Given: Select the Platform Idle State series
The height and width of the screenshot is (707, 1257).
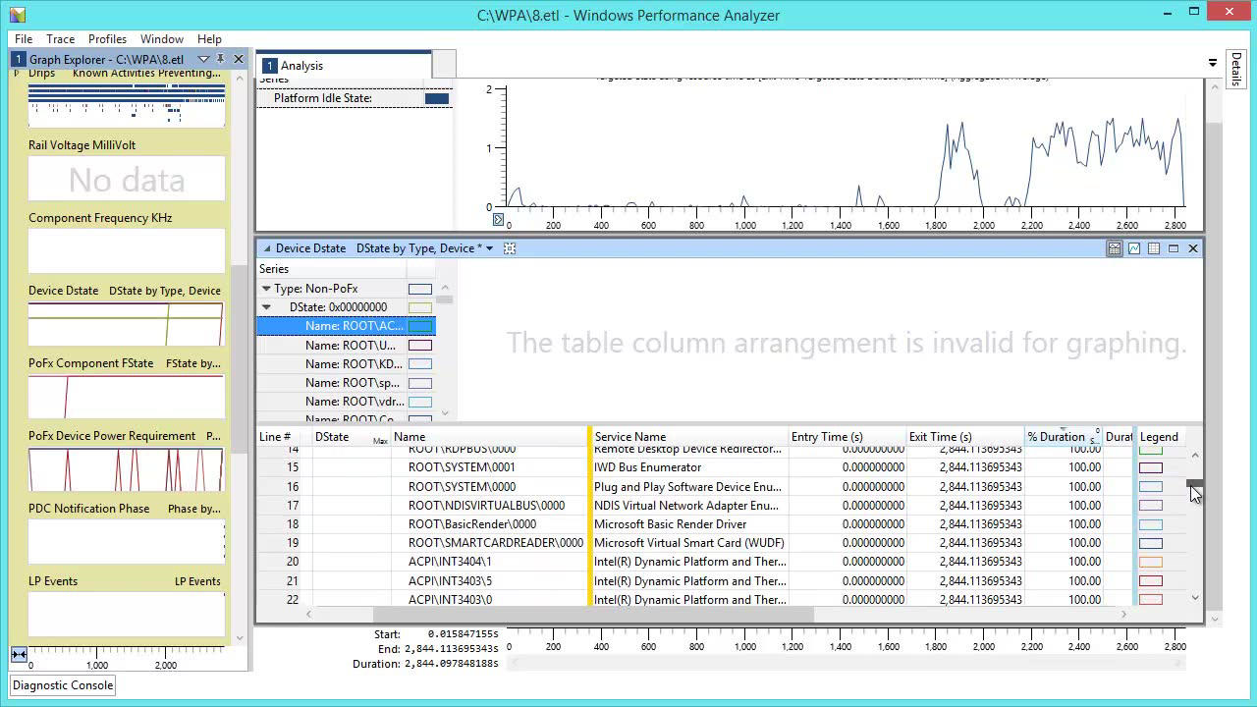Looking at the screenshot, I should point(355,98).
